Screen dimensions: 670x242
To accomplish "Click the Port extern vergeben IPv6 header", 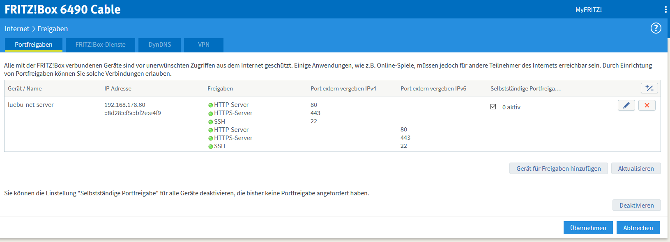I will click(433, 88).
